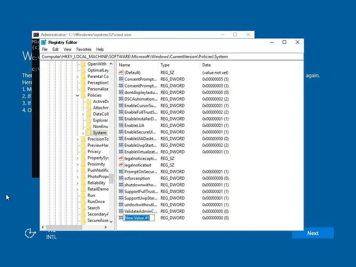Click the Name column header
Screen dimensions: 356x267
[x=137, y=65]
